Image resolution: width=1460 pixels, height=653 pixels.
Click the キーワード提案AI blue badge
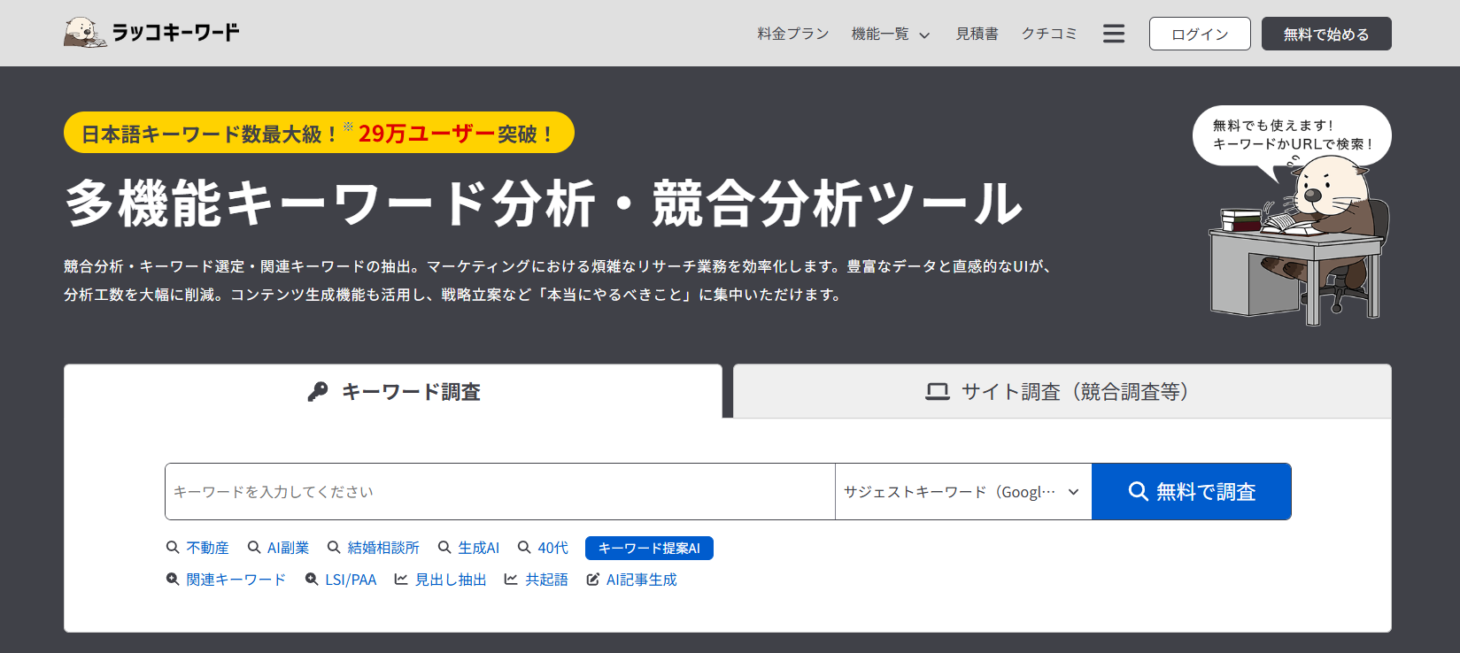click(649, 549)
